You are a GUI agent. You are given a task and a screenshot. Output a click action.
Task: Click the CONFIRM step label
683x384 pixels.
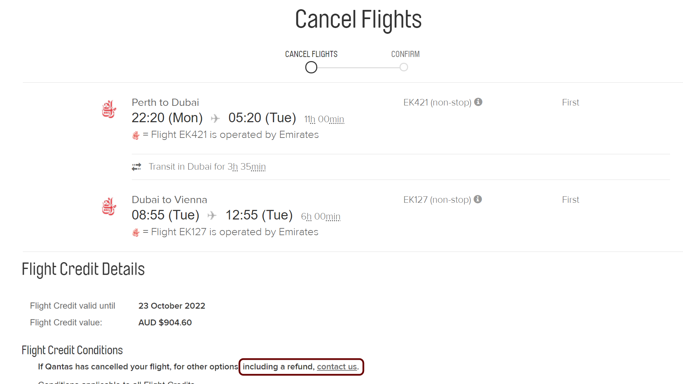click(x=405, y=54)
